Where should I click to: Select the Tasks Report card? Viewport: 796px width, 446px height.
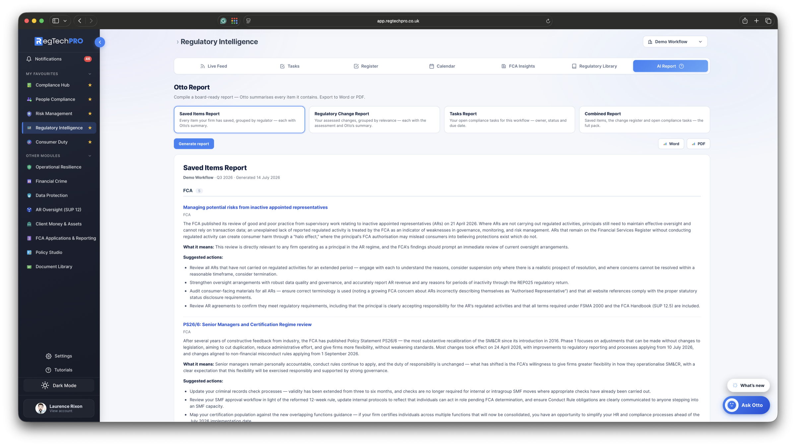point(509,119)
